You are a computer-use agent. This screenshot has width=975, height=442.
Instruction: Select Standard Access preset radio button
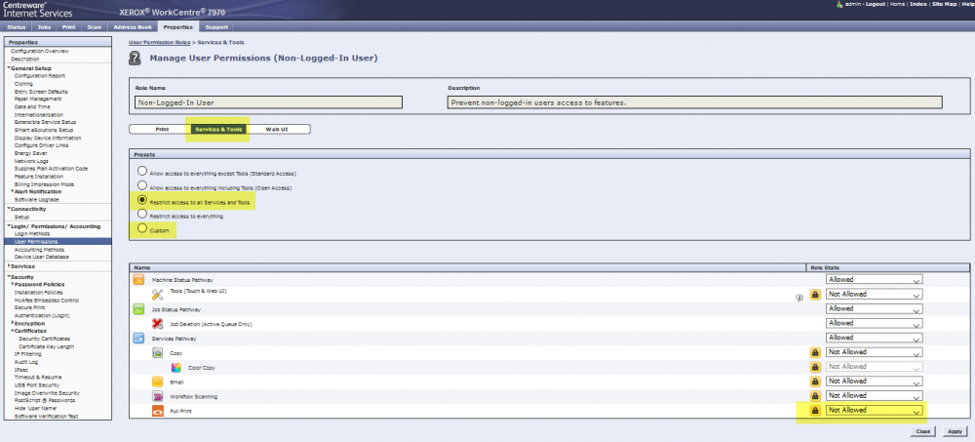point(142,170)
